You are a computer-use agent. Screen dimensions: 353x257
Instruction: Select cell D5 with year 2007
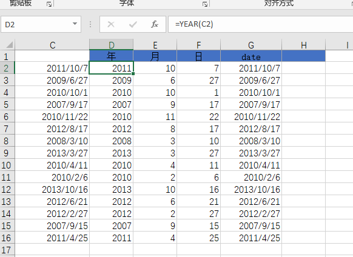(112, 104)
